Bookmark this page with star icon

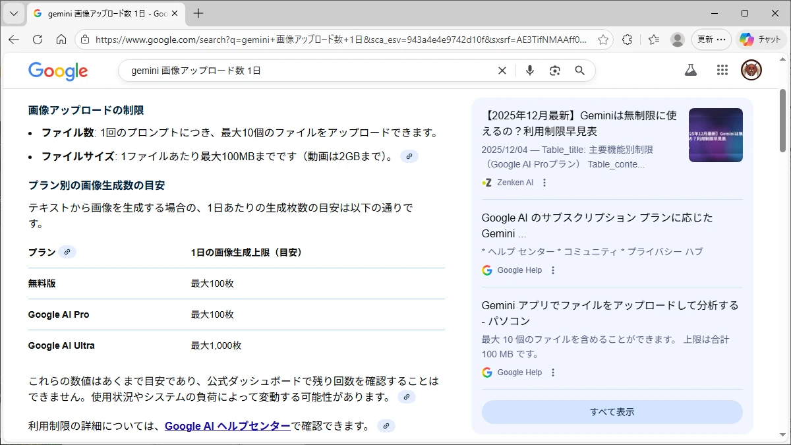(602, 40)
